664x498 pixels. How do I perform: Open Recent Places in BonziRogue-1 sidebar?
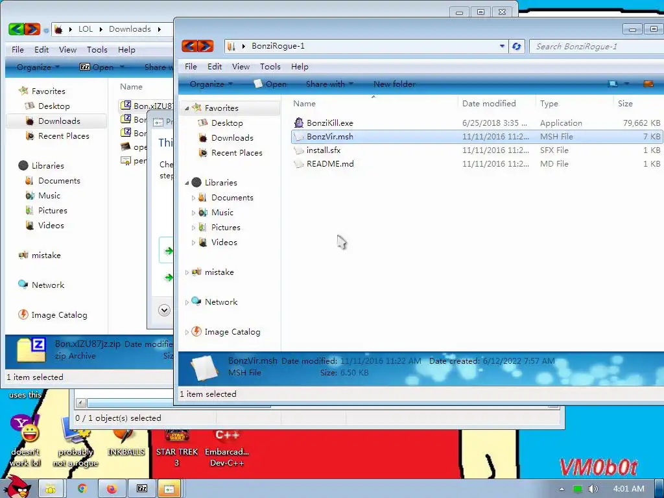click(236, 152)
